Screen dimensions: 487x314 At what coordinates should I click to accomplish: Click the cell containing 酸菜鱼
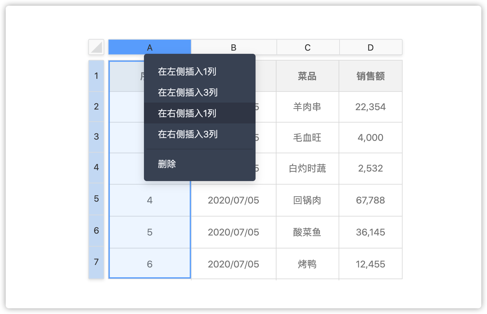(307, 232)
